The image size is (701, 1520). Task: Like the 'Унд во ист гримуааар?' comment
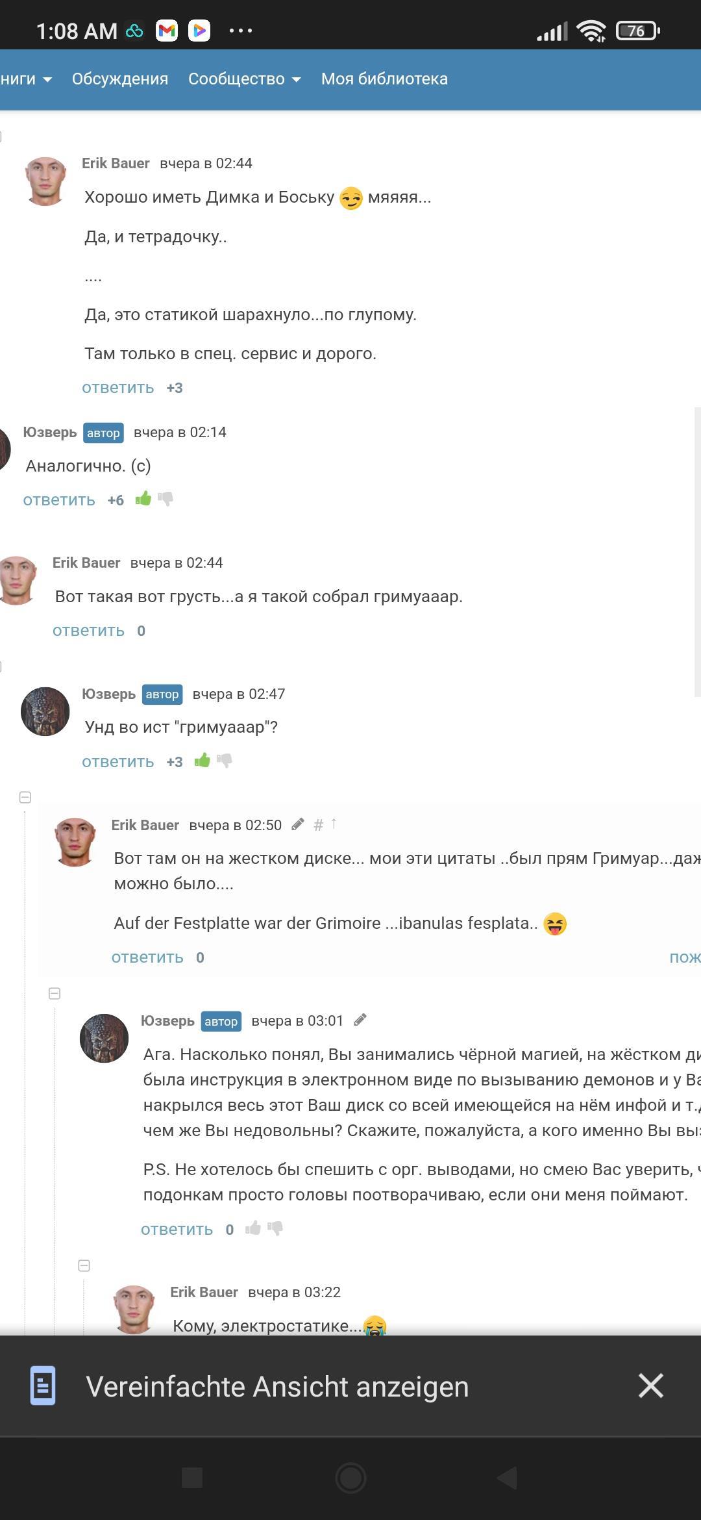coord(202,760)
